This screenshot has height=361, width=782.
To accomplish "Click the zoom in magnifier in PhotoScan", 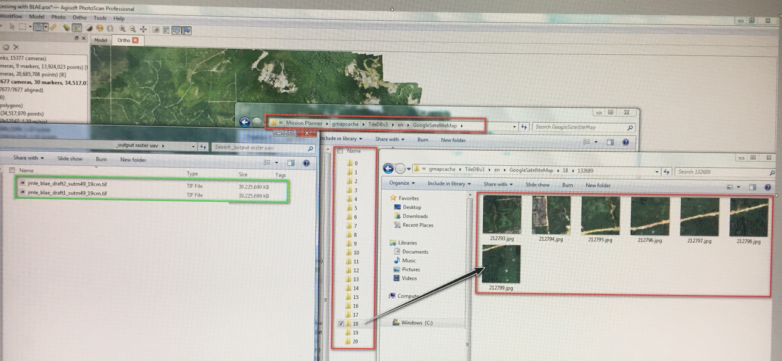I will click(122, 28).
